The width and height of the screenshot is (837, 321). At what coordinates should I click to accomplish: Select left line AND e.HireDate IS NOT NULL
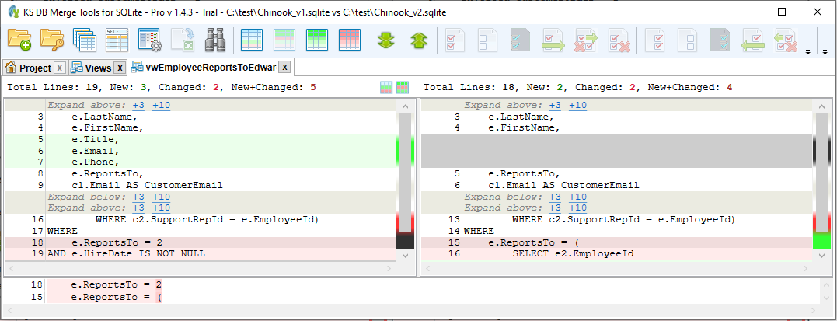(x=201, y=253)
